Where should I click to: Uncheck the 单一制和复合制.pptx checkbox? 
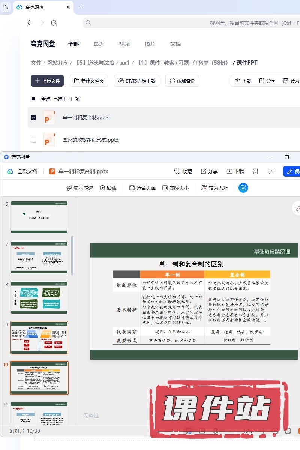pos(33,118)
